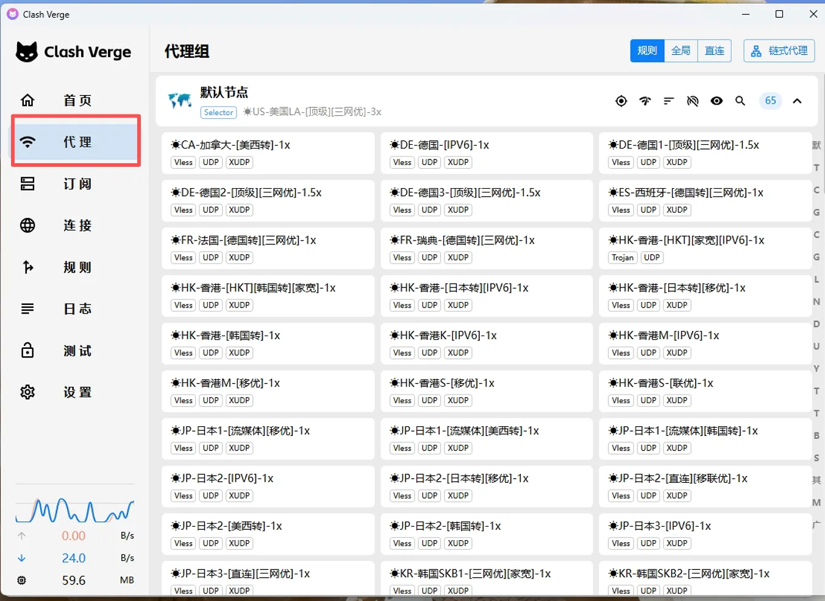Collapse the 默认节点 group chevron
825x601 pixels.
[x=797, y=101]
